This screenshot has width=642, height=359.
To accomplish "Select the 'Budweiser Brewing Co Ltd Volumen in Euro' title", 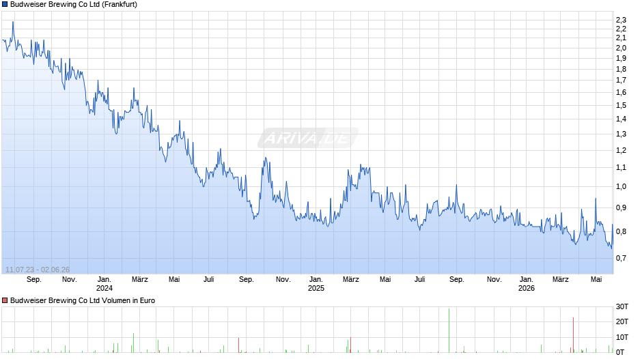I will (x=83, y=300).
